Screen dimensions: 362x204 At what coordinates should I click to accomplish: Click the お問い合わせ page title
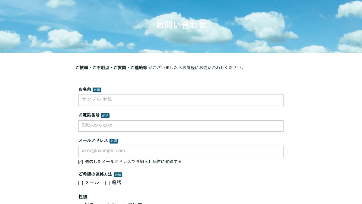click(181, 25)
